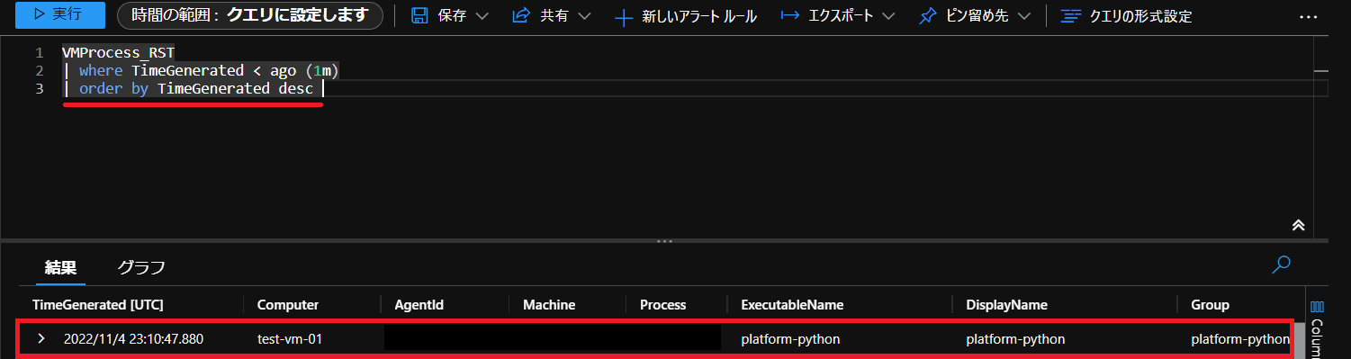1351x359 pixels.
Task: Sort by TimeGenerated [UTC] column header
Action: (98, 304)
